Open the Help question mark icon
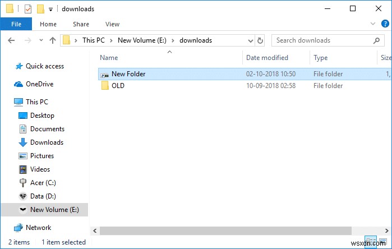The width and height of the screenshot is (392, 249). pos(385,24)
